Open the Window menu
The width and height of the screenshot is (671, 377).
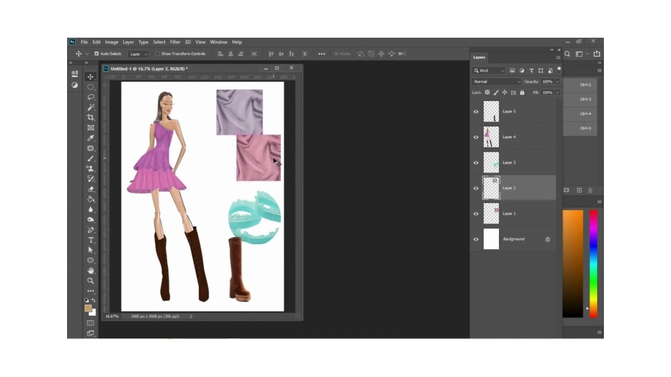click(219, 42)
